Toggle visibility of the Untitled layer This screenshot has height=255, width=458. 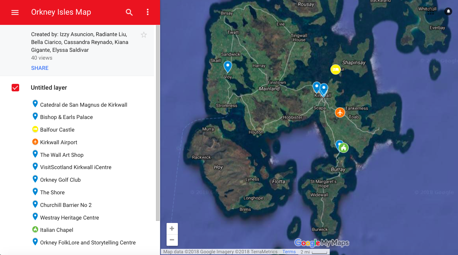pos(15,88)
